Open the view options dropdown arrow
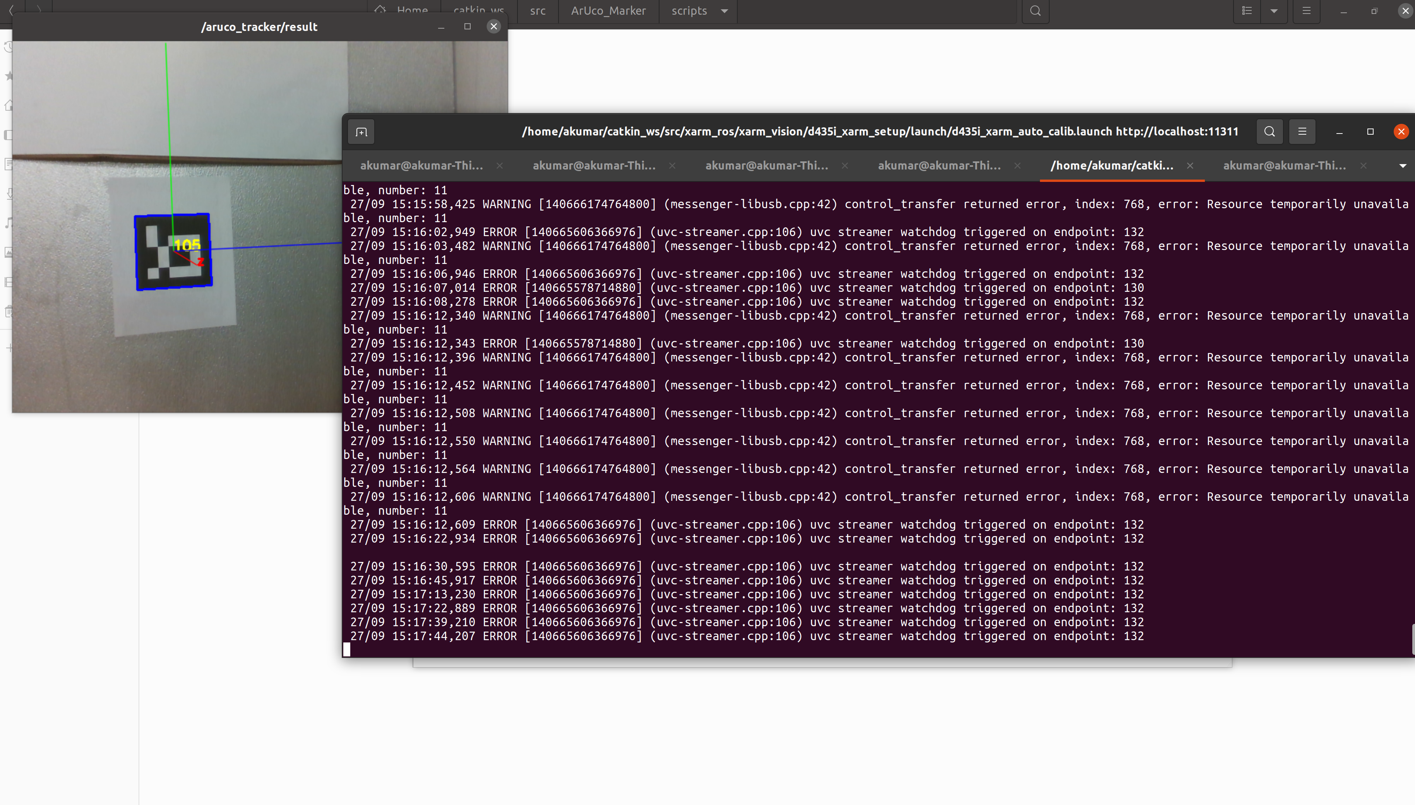The width and height of the screenshot is (1415, 805). coord(1274,10)
